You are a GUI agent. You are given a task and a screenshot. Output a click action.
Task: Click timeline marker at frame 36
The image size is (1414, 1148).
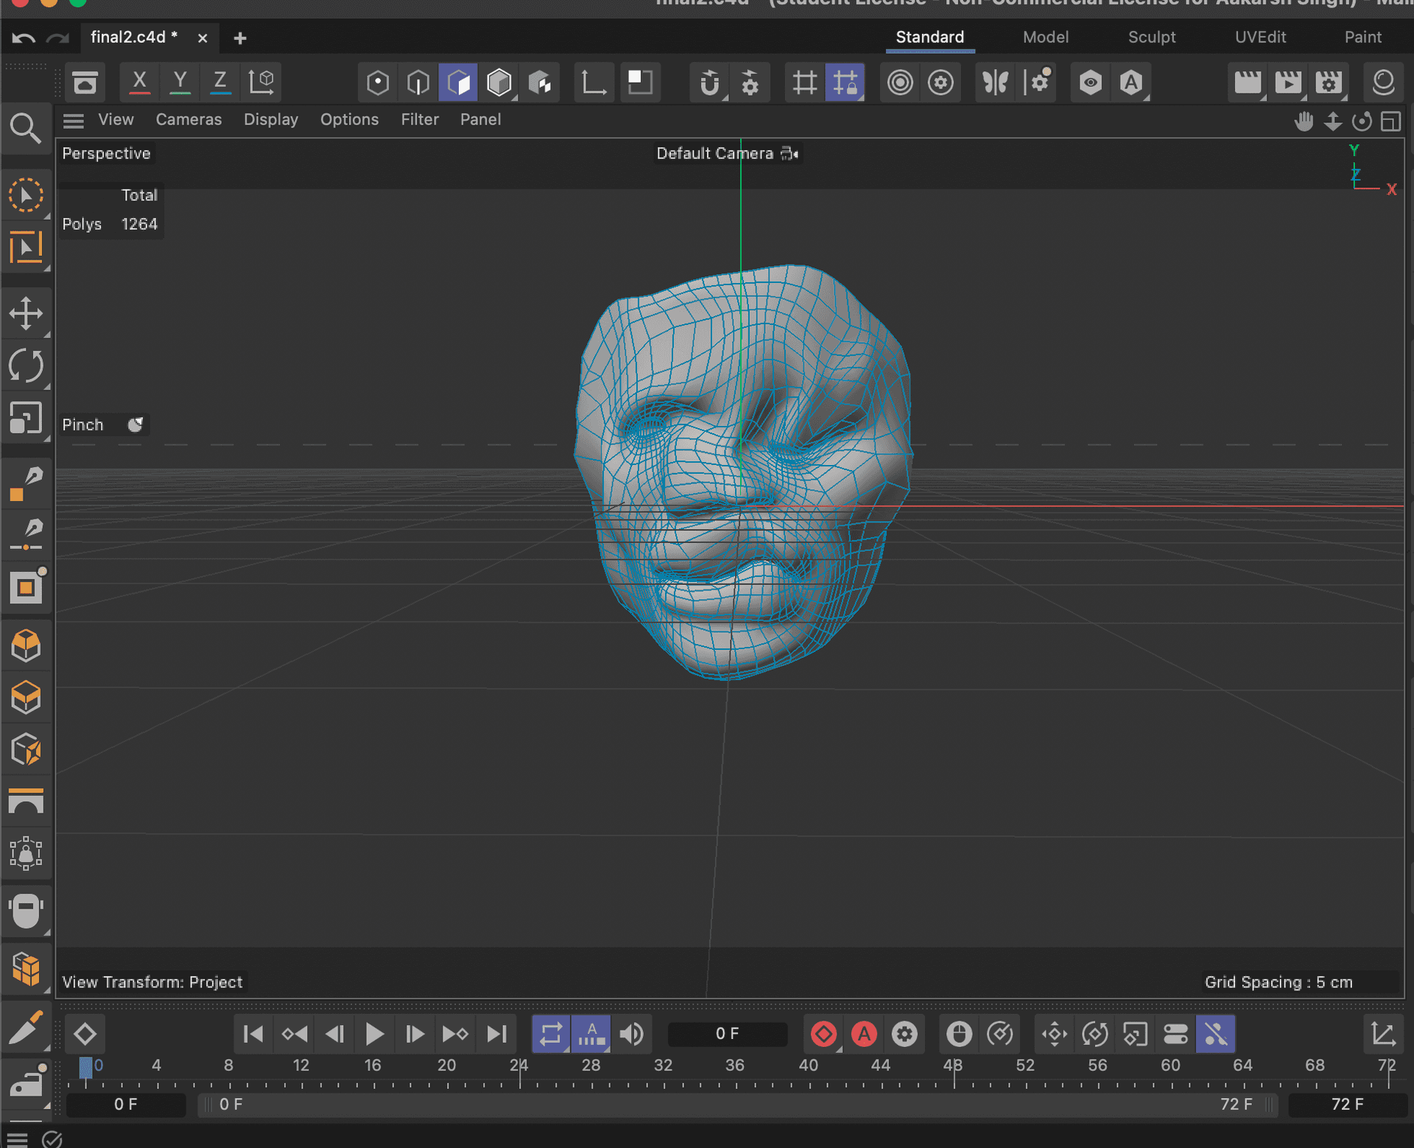coord(734,1065)
